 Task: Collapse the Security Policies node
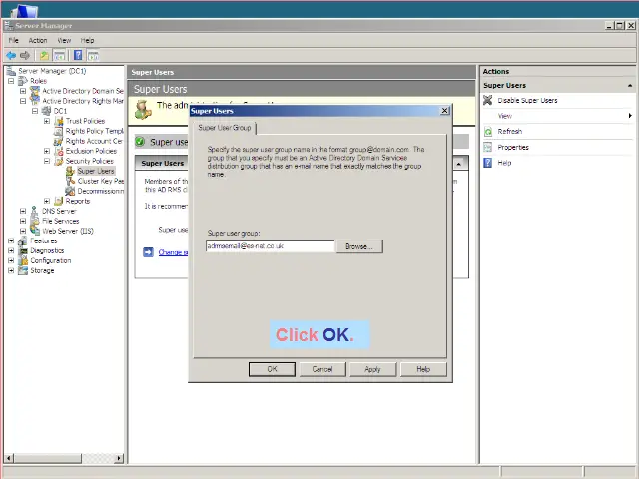pos(47,161)
